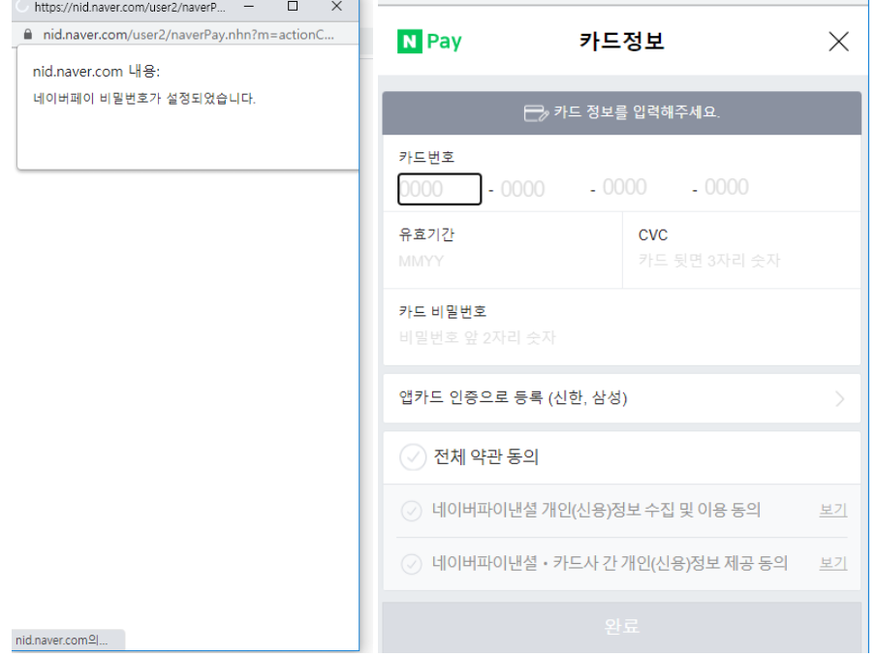Check 카드사 간 개인(신용)정보 제공 동의
Viewport: 877px width, 657px height.
(412, 564)
